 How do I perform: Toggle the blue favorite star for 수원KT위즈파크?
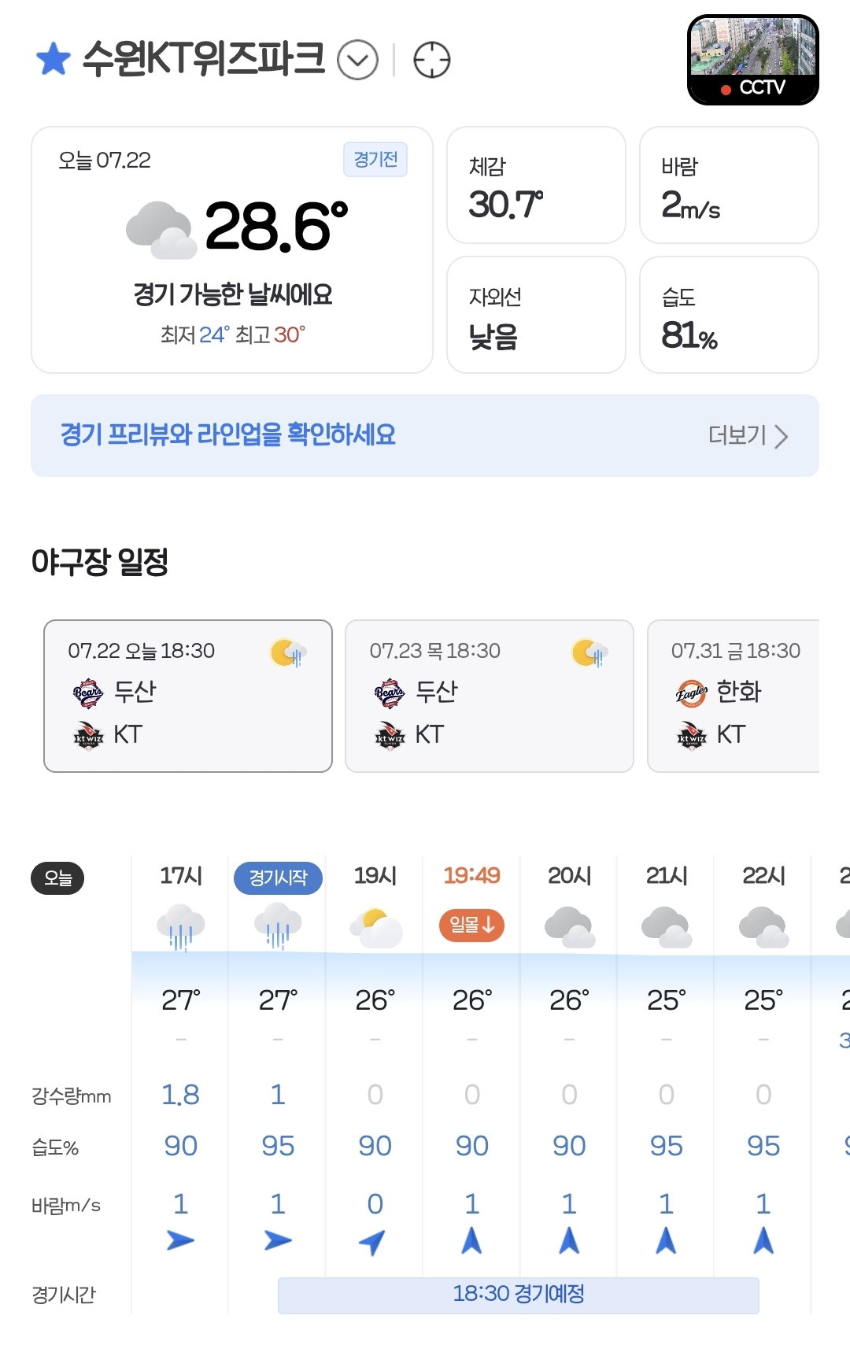[x=54, y=60]
